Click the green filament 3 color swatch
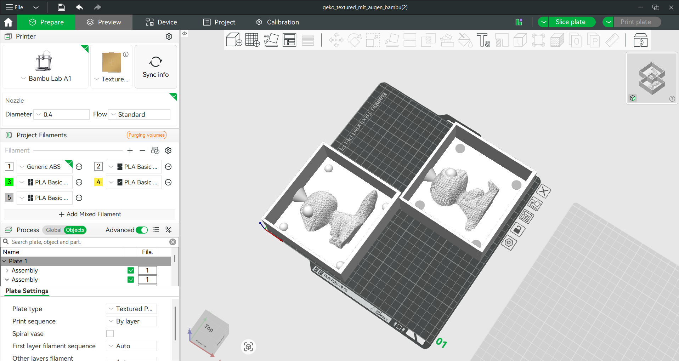 coord(9,182)
